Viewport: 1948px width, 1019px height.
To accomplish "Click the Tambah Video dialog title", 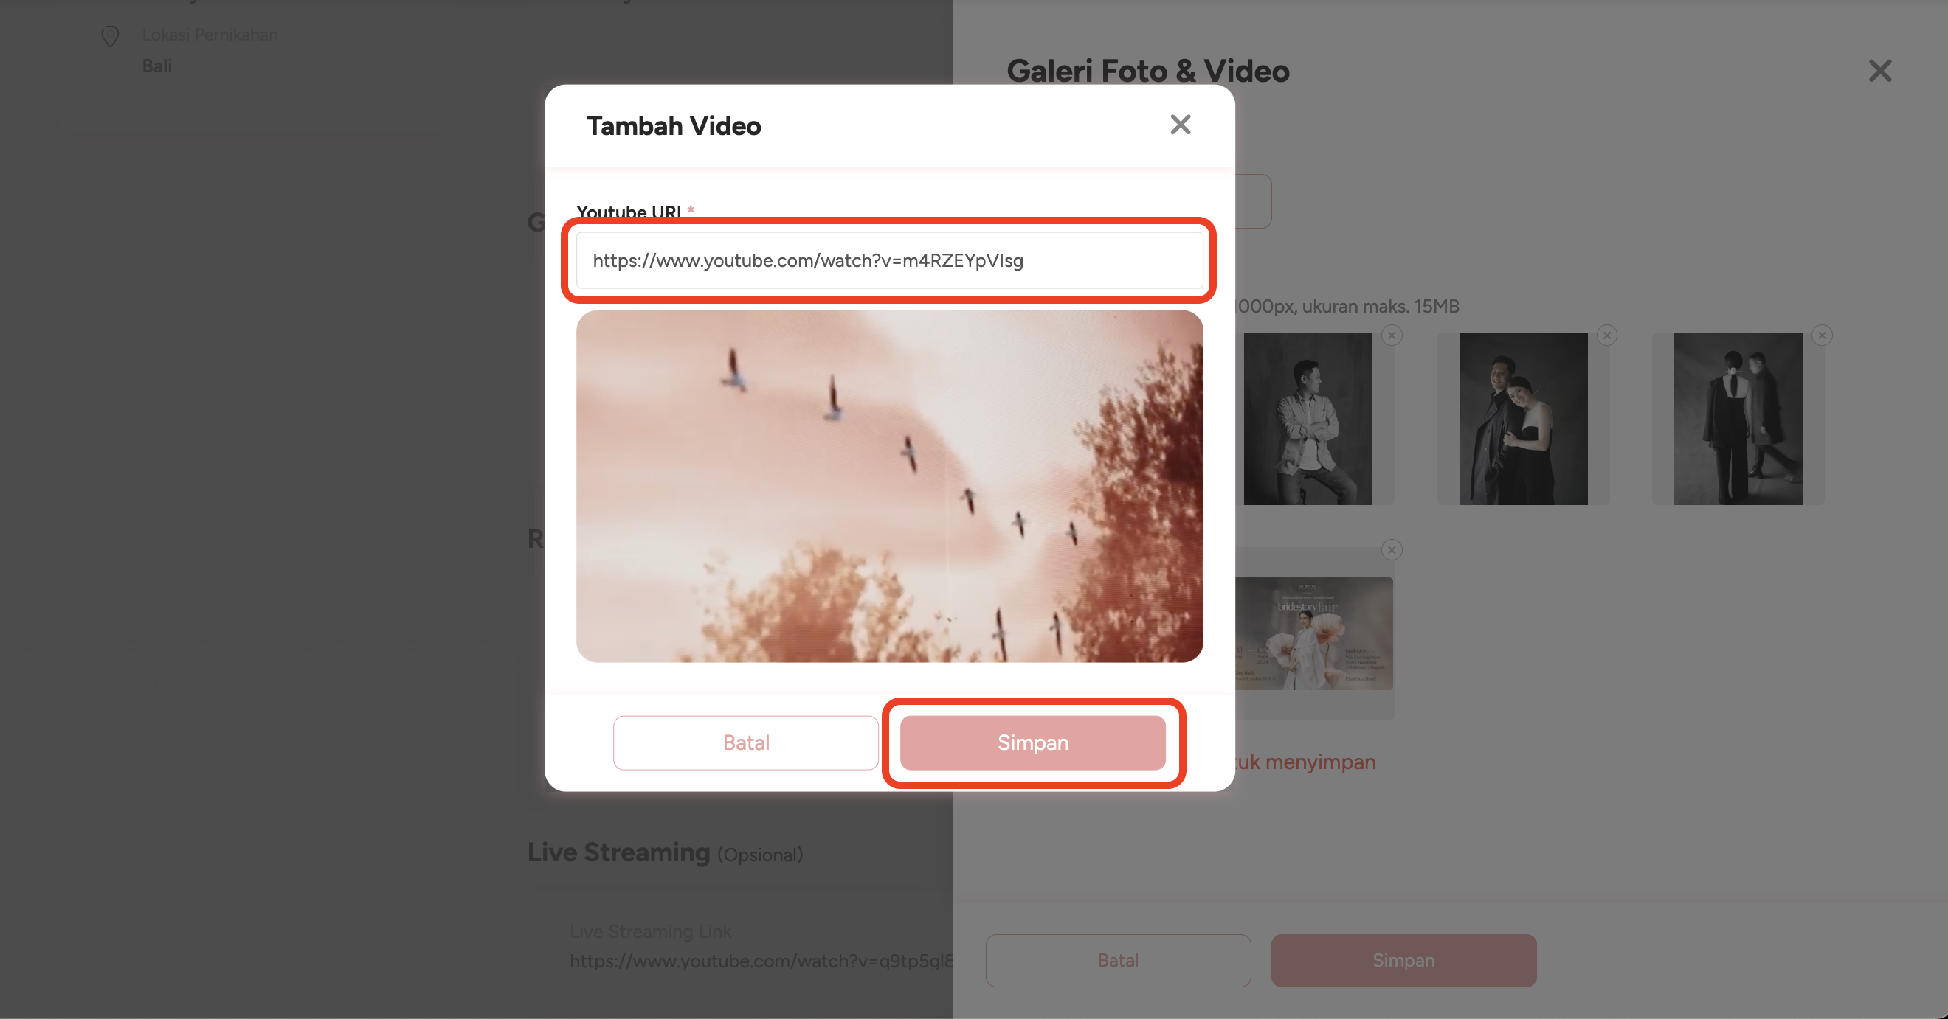I will pyautogui.click(x=674, y=125).
